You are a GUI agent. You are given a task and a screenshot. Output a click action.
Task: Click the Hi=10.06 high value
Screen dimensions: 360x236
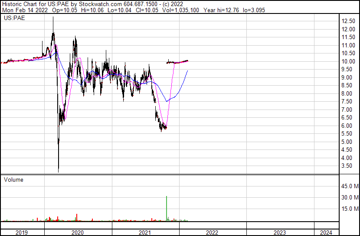(92, 10)
